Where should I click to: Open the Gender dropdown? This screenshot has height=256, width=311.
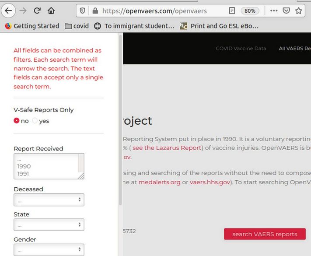(49, 249)
